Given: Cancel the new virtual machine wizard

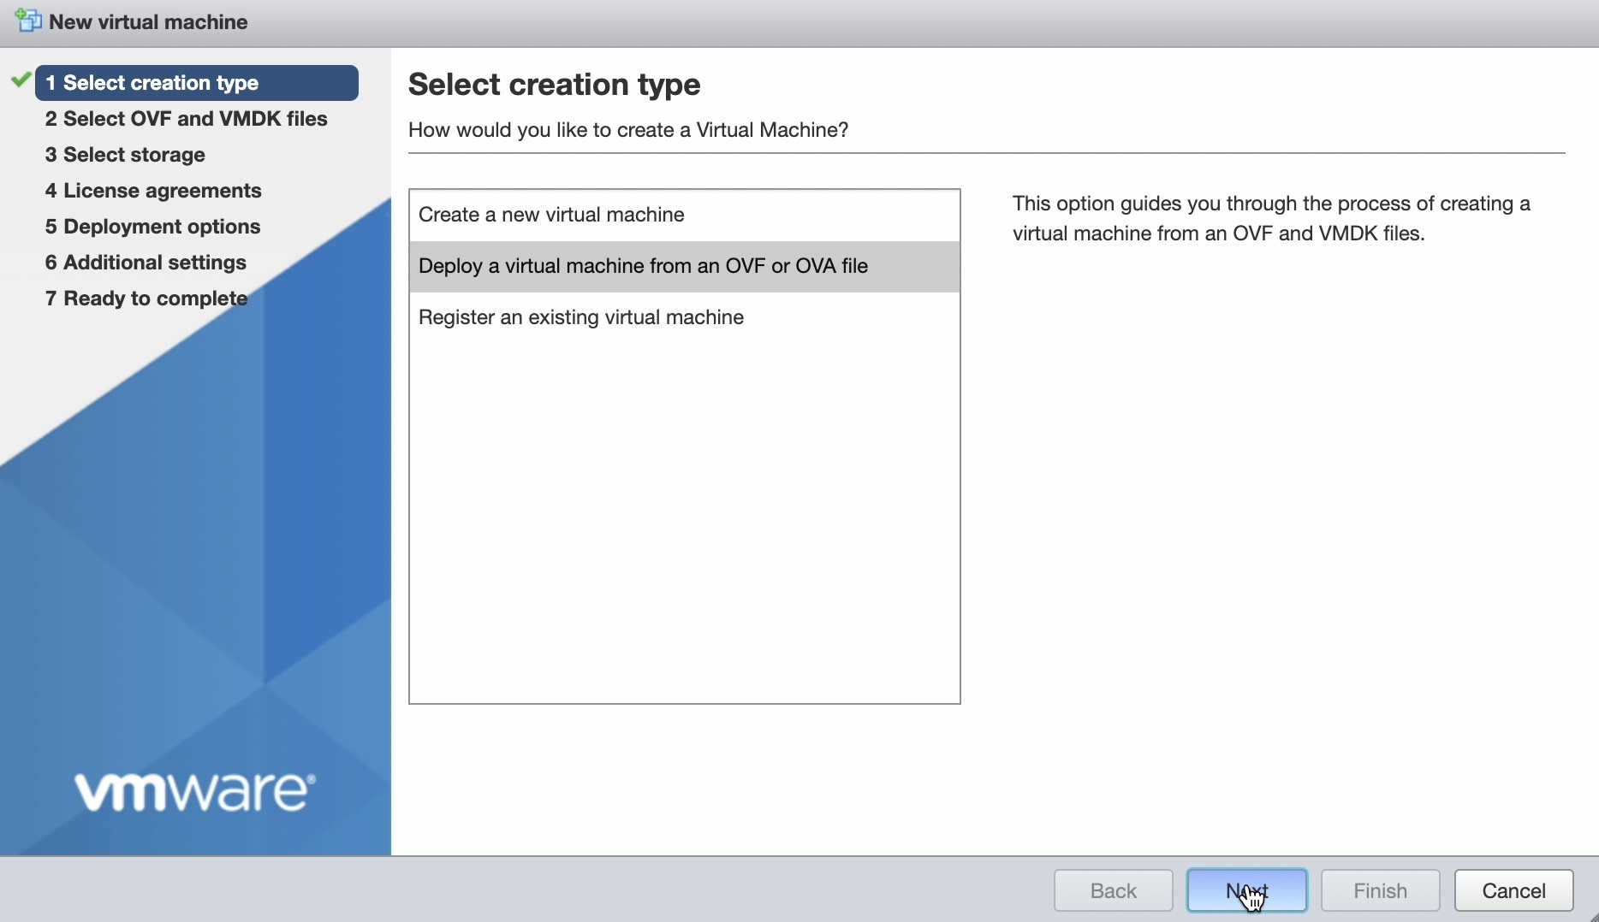Looking at the screenshot, I should coord(1513,891).
